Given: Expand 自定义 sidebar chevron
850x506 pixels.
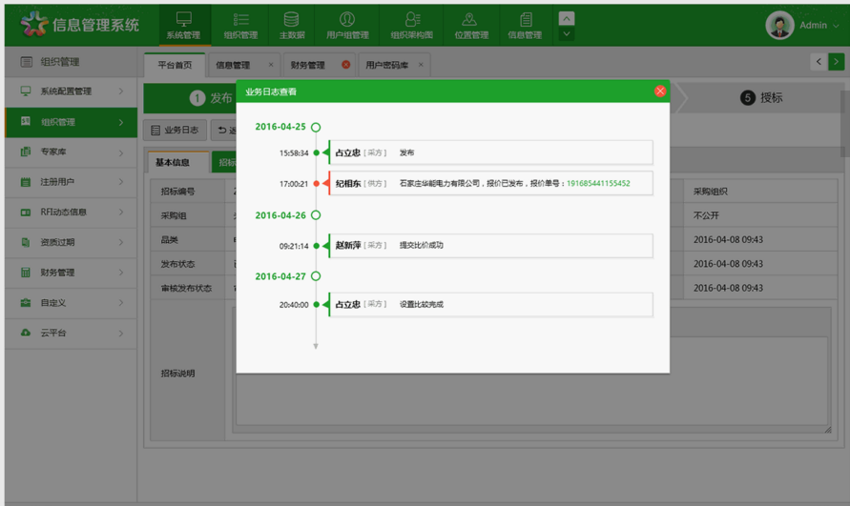Looking at the screenshot, I should click(x=121, y=303).
